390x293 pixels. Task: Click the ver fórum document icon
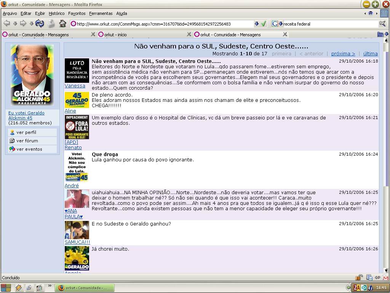pos(12,141)
